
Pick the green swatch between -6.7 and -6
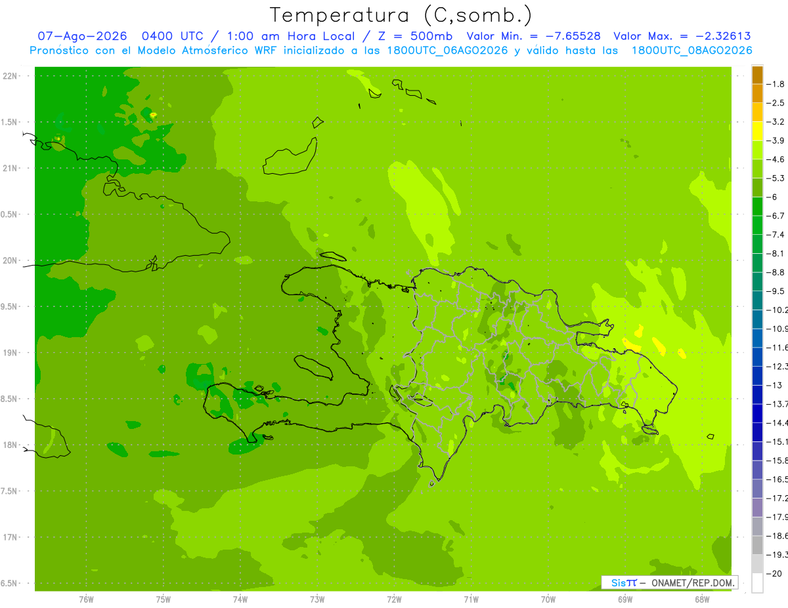[757, 207]
